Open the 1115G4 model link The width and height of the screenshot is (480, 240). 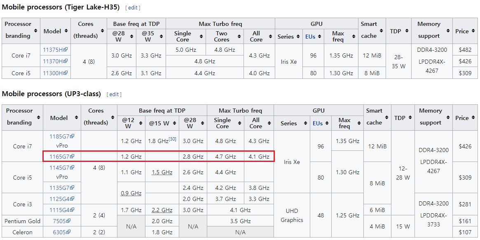pos(62,210)
